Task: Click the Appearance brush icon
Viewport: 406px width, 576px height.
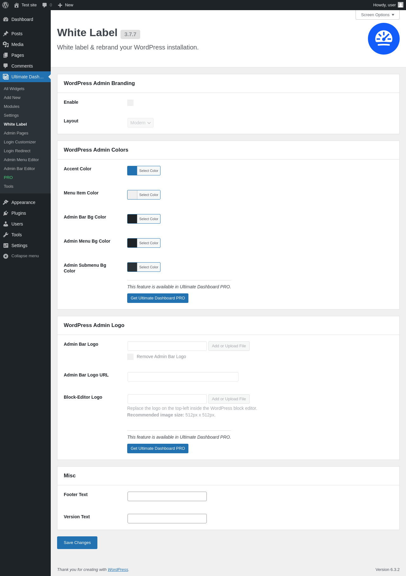Action: pyautogui.click(x=6, y=202)
